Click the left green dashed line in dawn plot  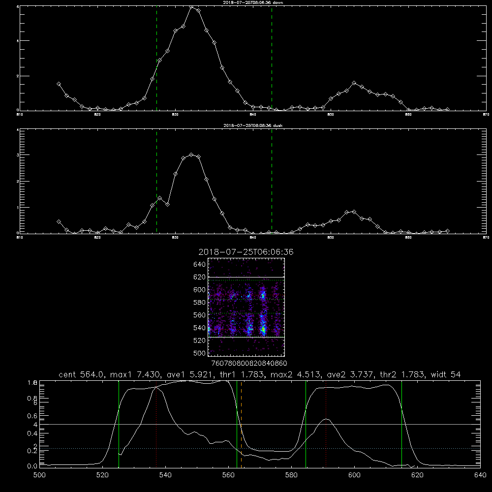tap(156, 59)
